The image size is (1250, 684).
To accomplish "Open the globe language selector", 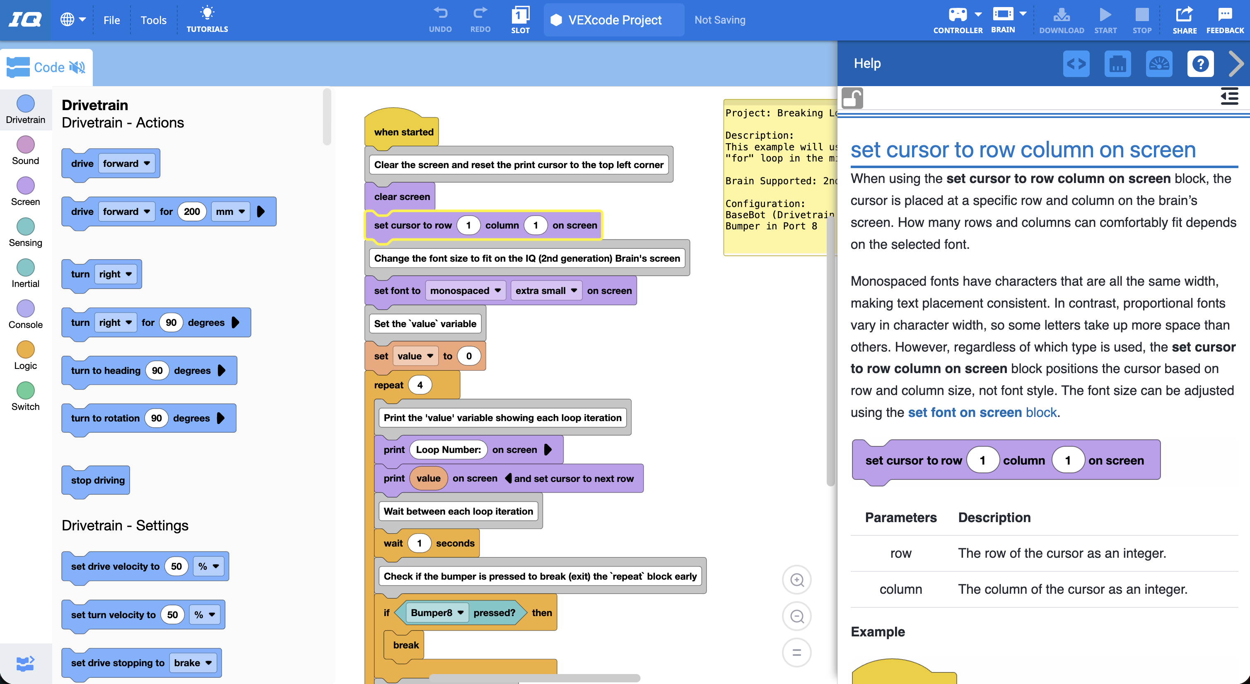I will 73,19.
